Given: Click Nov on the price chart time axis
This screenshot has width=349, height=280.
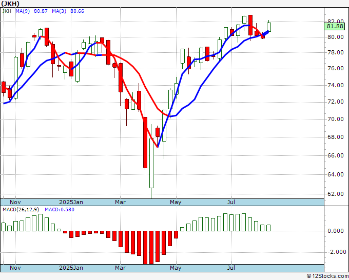Looking at the screenshot, I should pos(15,202).
